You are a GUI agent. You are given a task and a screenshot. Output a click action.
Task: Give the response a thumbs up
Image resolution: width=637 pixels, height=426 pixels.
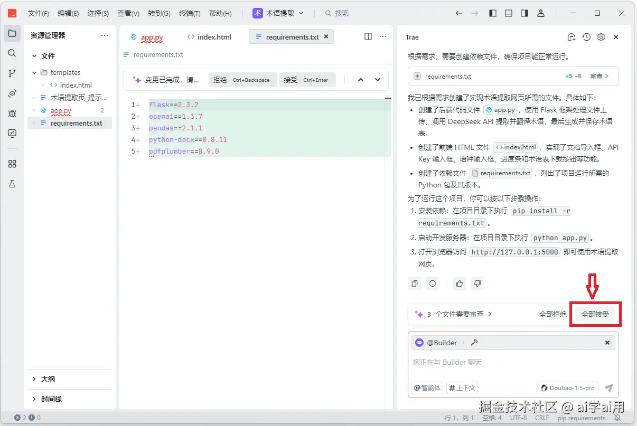coord(460,283)
